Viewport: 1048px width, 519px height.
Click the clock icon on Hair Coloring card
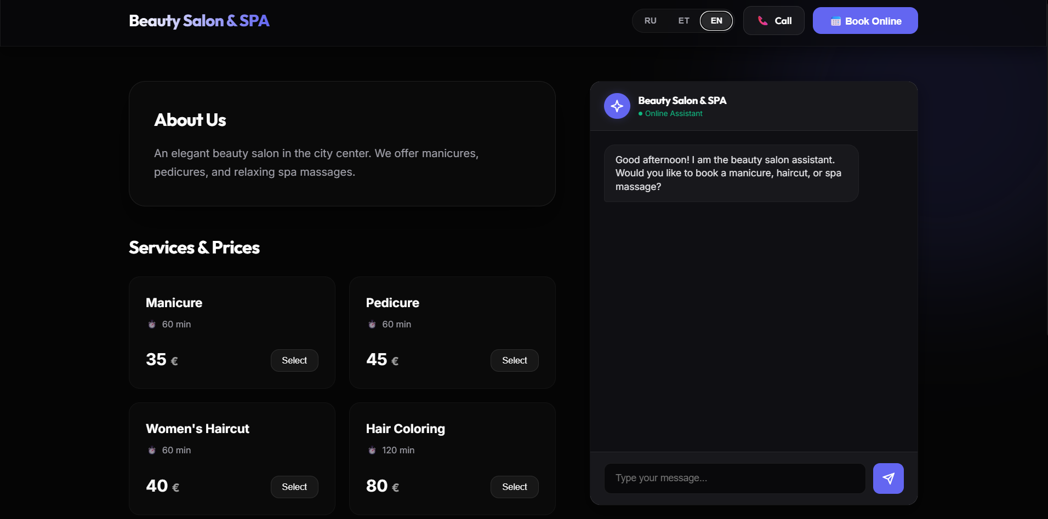coord(372,450)
